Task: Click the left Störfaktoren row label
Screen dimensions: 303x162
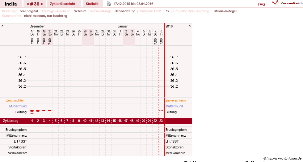Action: (17, 147)
